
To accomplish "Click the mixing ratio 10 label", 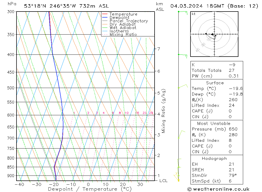I will coord(127,113).
